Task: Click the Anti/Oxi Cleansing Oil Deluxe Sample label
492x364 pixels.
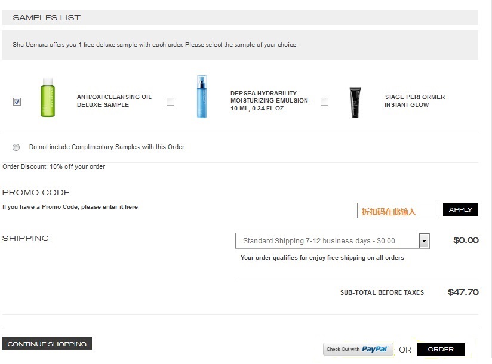Action: tap(114, 101)
